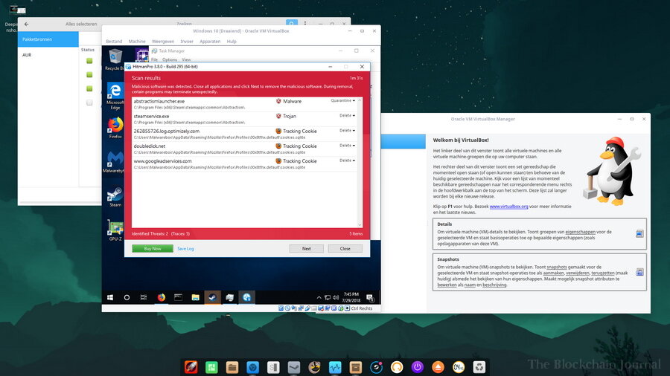Open Delete dropdown for steamservice.exe
The image size is (670, 376).
(x=347, y=115)
